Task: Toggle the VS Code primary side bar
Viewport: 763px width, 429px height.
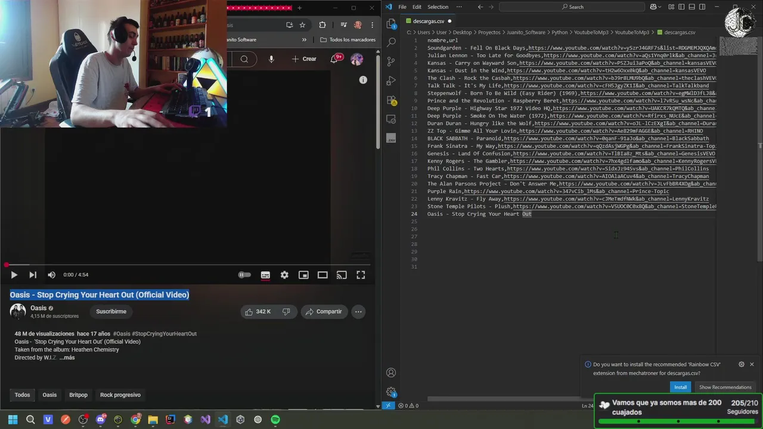Action: tap(681, 7)
